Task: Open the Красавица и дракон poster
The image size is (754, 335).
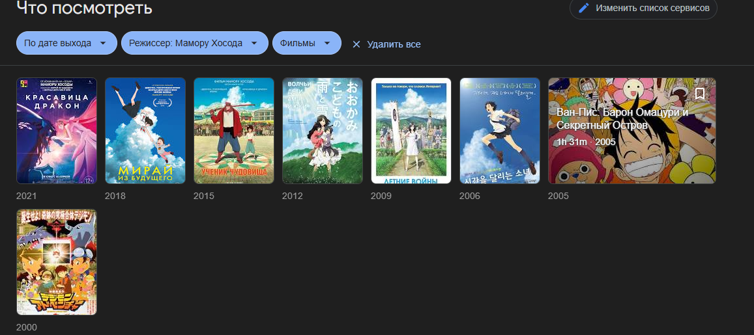Action: (57, 131)
